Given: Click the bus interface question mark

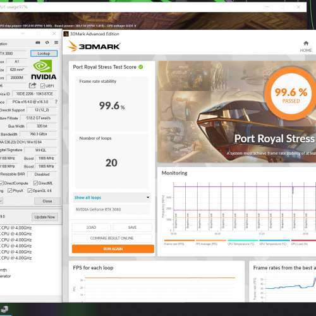Looking at the screenshot, I should 56,102.
